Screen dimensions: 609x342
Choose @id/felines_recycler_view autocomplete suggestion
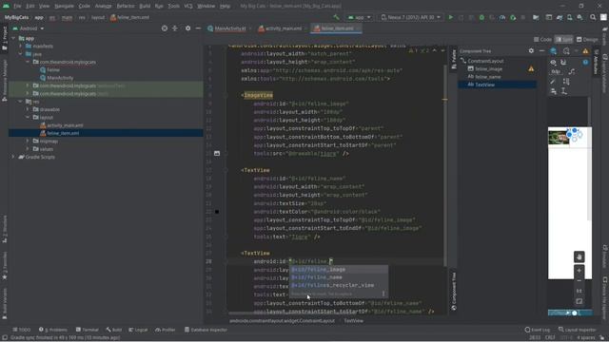[339, 285]
